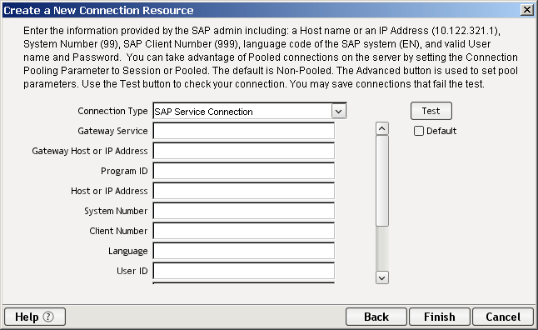538x330 pixels.
Task: Click the scroll up arrow
Action: pyautogui.click(x=382, y=129)
